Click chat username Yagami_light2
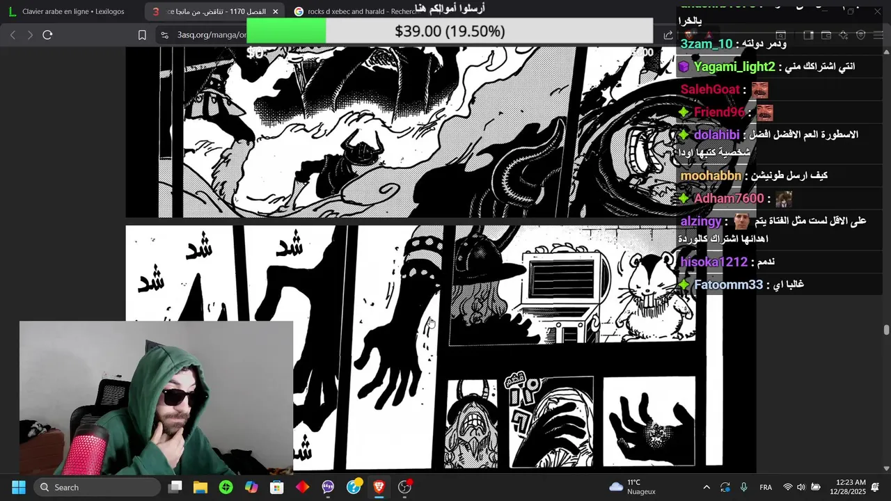891x501 pixels. pos(734,67)
